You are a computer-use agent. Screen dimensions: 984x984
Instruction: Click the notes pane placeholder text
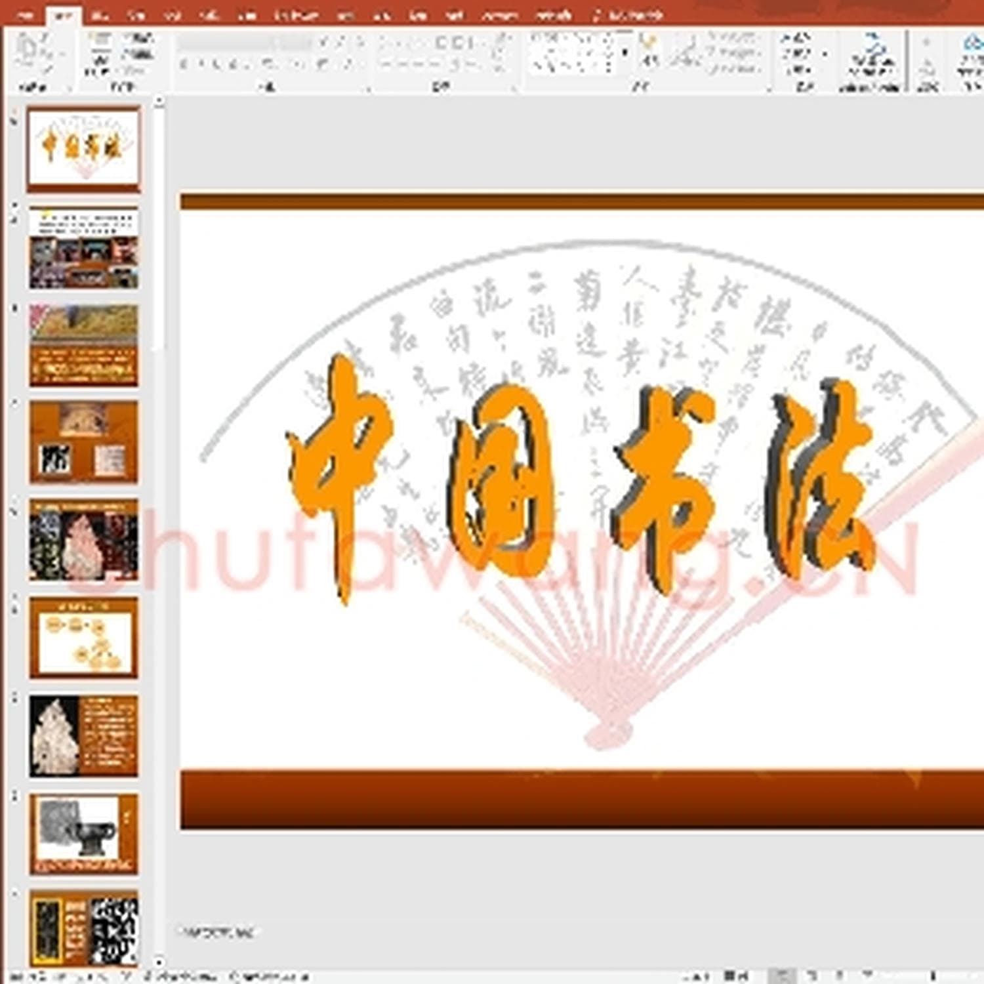coord(217,932)
